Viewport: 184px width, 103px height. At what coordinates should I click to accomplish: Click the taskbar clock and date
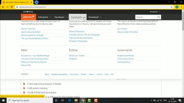(x=172, y=100)
